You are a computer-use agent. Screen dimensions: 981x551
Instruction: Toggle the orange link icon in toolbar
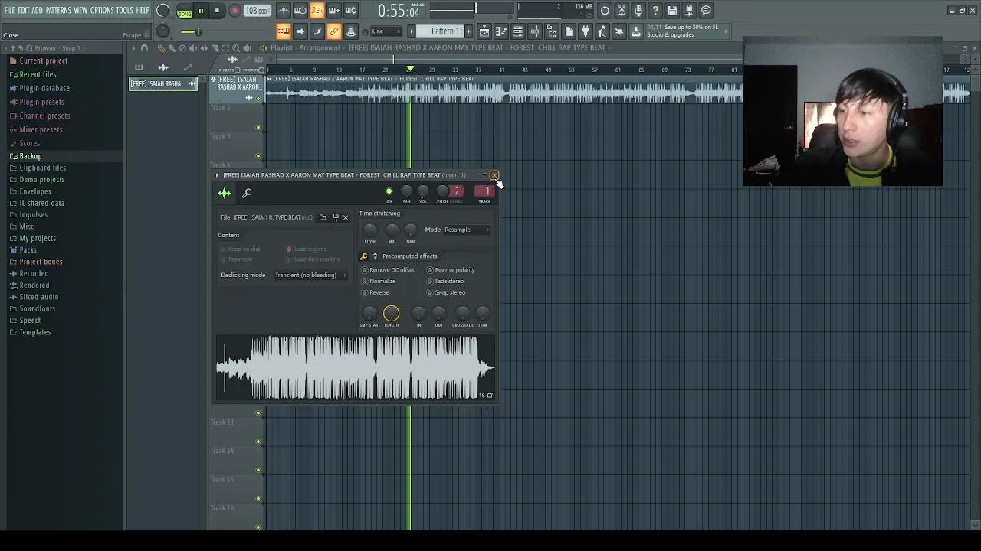[x=334, y=31]
